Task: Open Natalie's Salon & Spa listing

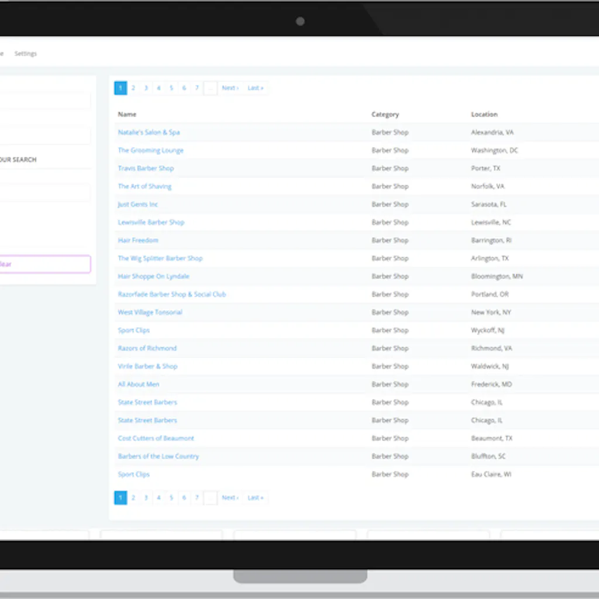Action: coord(149,133)
